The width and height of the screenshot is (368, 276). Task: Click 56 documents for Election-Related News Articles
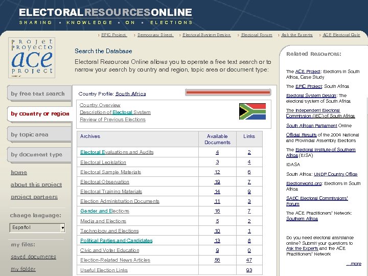[x=217, y=260]
